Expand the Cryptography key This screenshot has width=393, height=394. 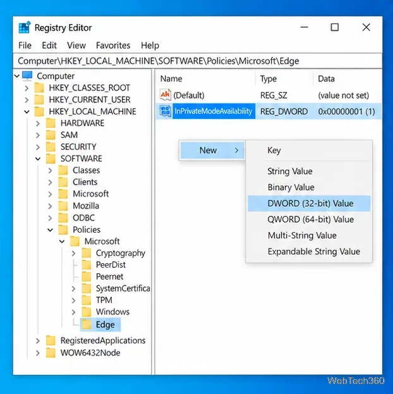[73, 253]
